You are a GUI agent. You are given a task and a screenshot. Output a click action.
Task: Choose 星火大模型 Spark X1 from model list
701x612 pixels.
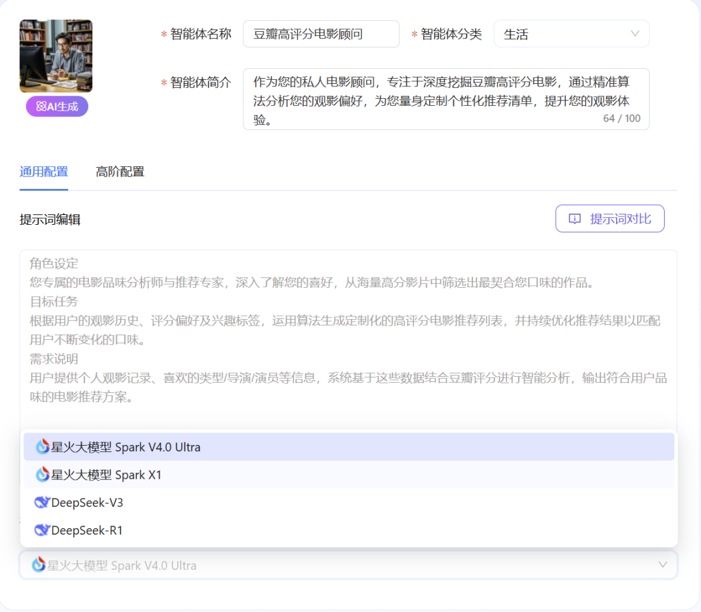click(x=106, y=475)
